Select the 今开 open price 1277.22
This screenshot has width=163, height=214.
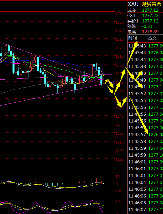150,16
